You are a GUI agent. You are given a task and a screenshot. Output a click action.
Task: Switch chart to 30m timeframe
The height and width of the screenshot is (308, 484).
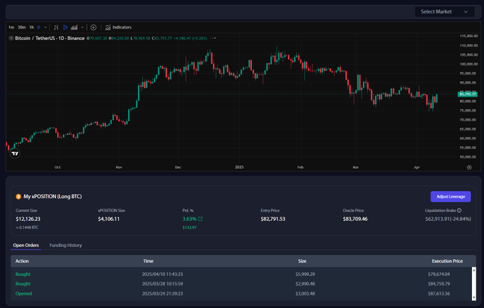coord(21,27)
